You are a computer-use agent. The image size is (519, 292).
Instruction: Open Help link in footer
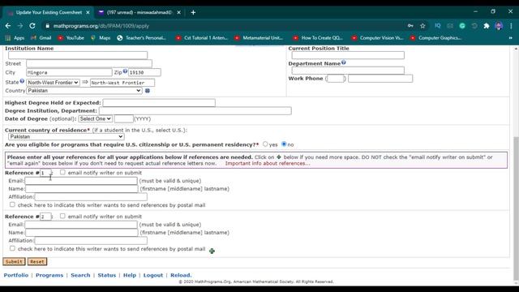coord(130,275)
